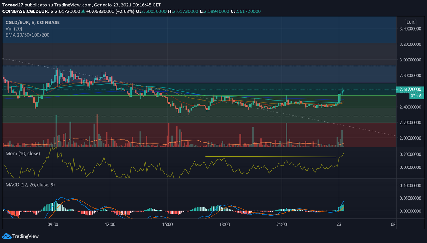This screenshot has width=427, height=243.
Task: Click the 2.80000000 price axis value
Action: (x=411, y=76)
